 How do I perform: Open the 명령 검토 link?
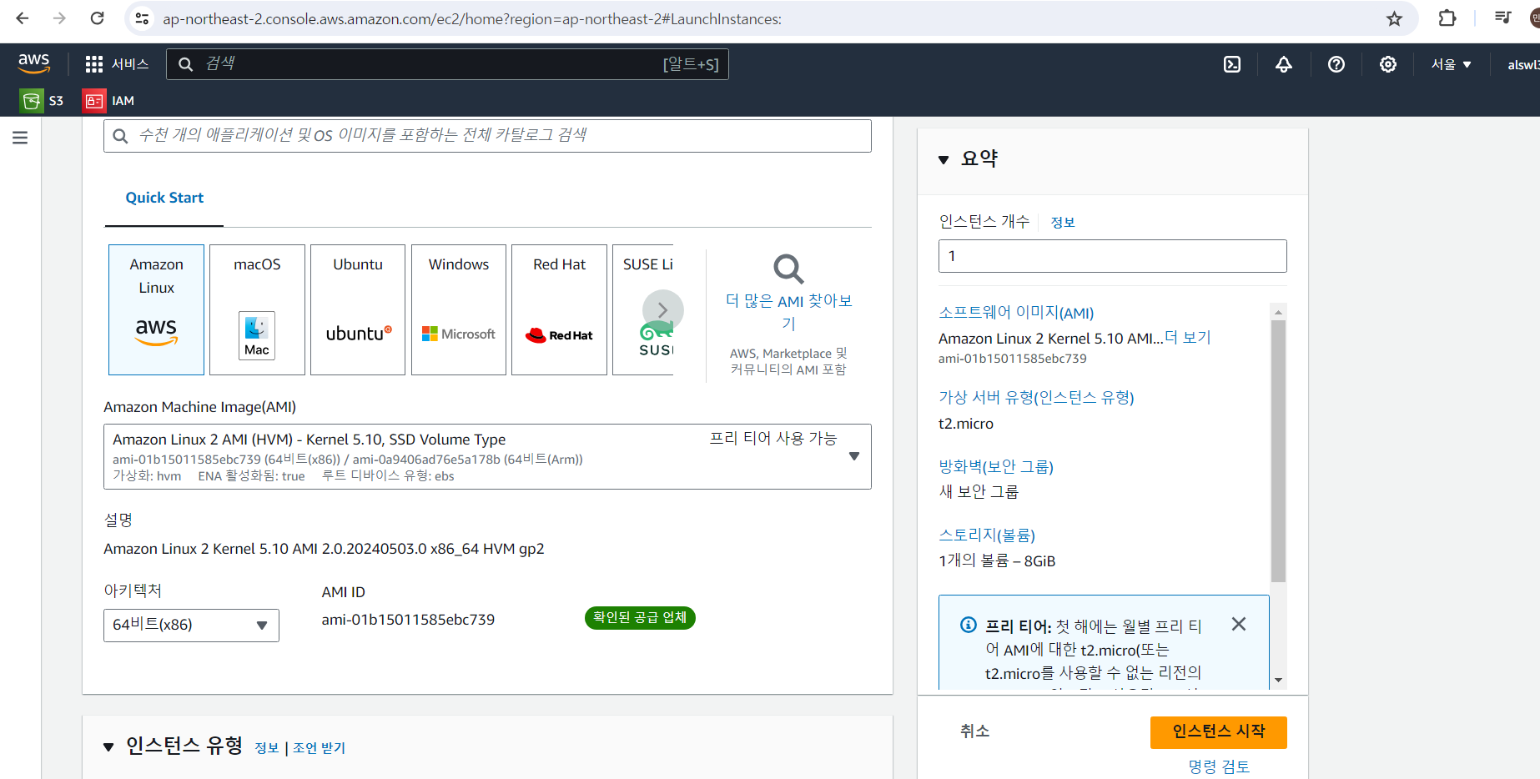tap(1219, 766)
